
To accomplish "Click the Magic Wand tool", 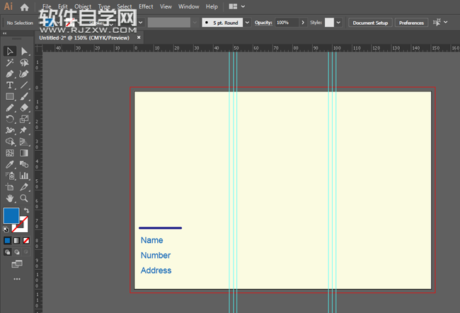I will click(x=10, y=62).
